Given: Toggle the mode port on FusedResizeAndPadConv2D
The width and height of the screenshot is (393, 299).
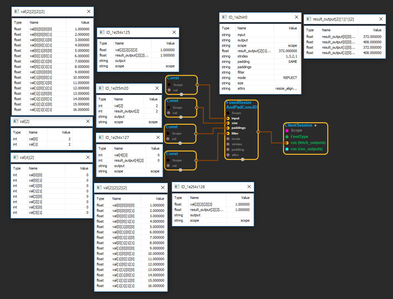Looking at the screenshot, I should (x=228, y=139).
